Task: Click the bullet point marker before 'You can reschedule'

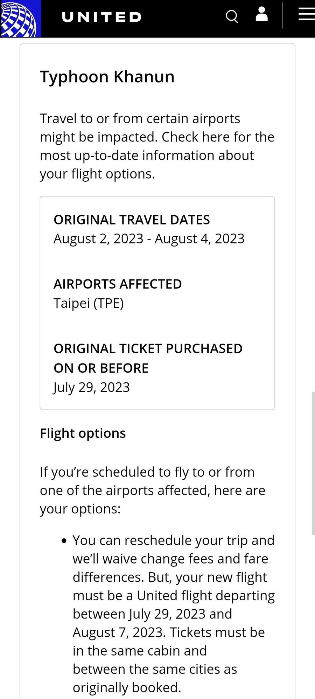Action: point(64,541)
